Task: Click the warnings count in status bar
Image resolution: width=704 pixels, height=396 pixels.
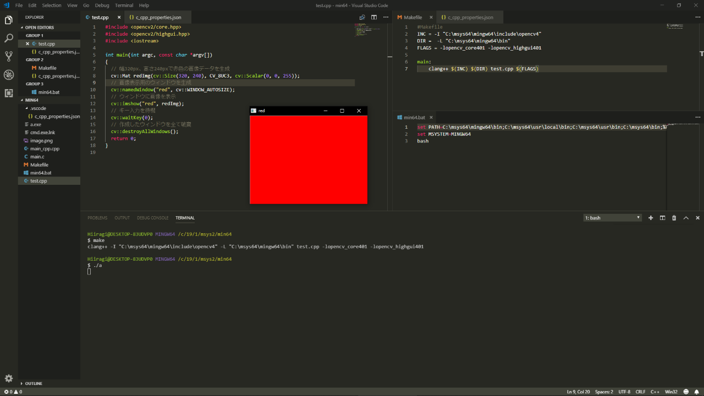Action: click(18, 392)
